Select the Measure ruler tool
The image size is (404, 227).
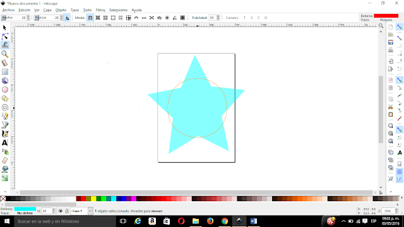4,63
